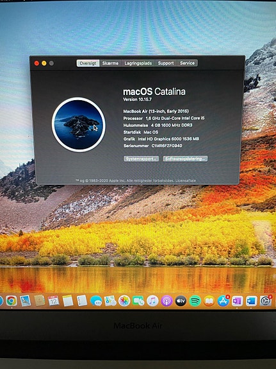Open Podcasts from the dock
276x369 pixels.
[166, 301]
